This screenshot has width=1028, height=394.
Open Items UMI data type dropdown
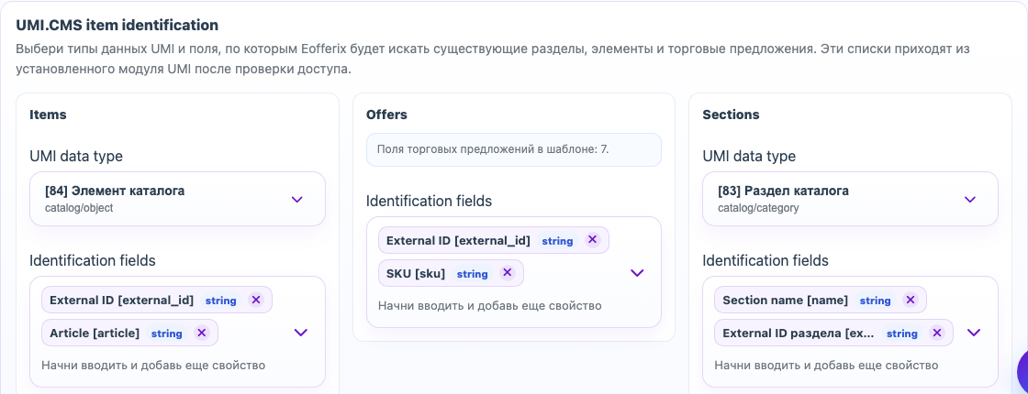(x=178, y=199)
